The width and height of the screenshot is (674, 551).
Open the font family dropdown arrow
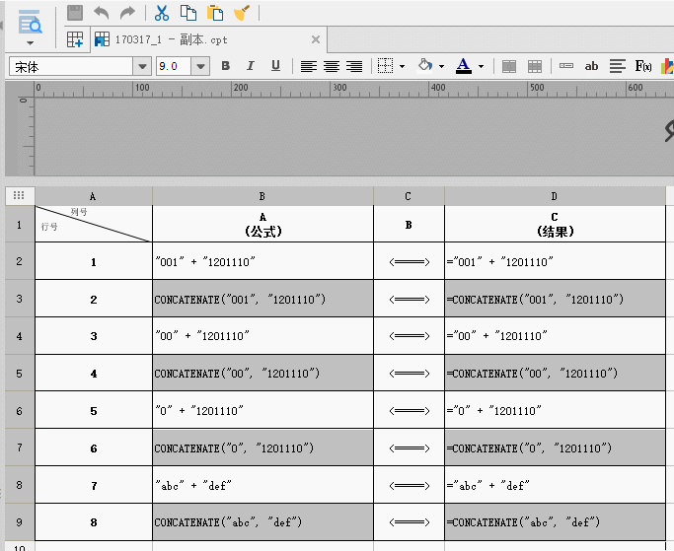(142, 67)
